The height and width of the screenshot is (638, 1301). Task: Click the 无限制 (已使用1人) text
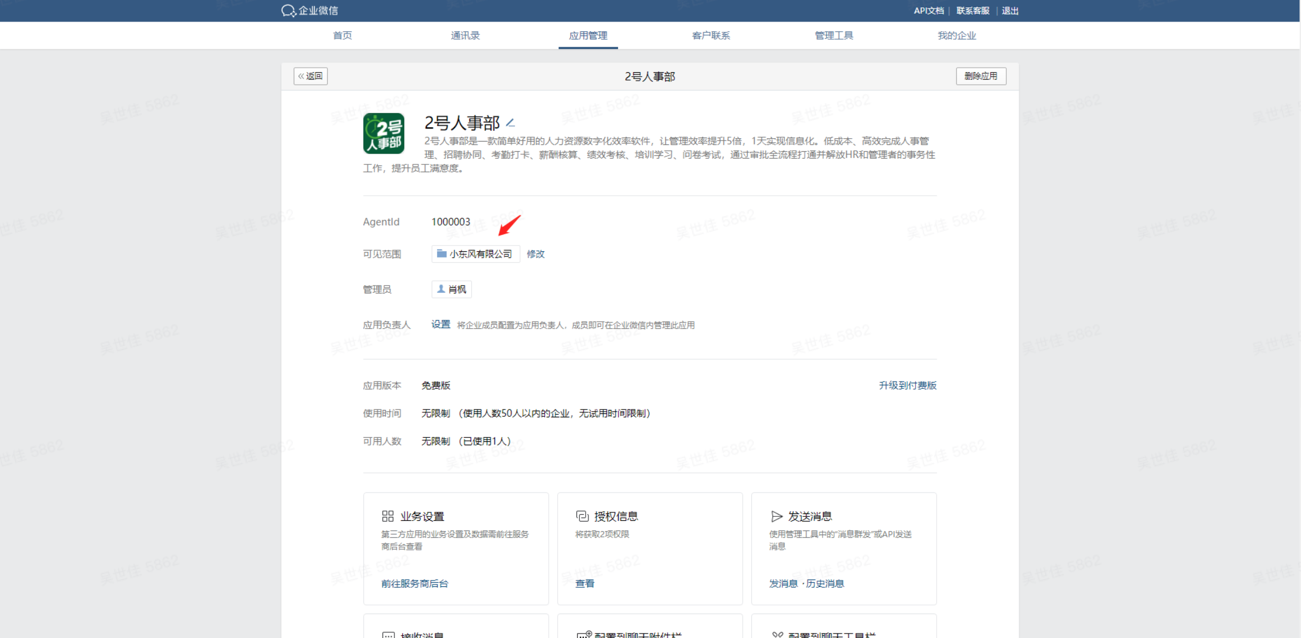coord(466,441)
